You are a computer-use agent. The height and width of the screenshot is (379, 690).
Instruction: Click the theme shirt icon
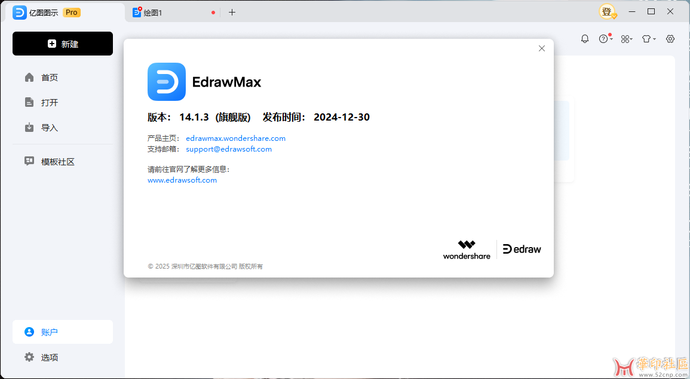[646, 38]
